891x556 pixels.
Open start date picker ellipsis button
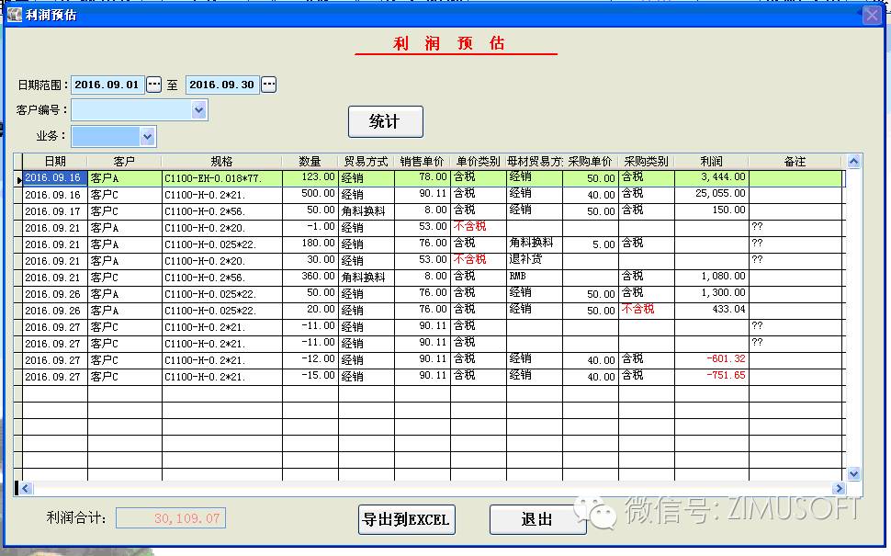pyautogui.click(x=154, y=85)
